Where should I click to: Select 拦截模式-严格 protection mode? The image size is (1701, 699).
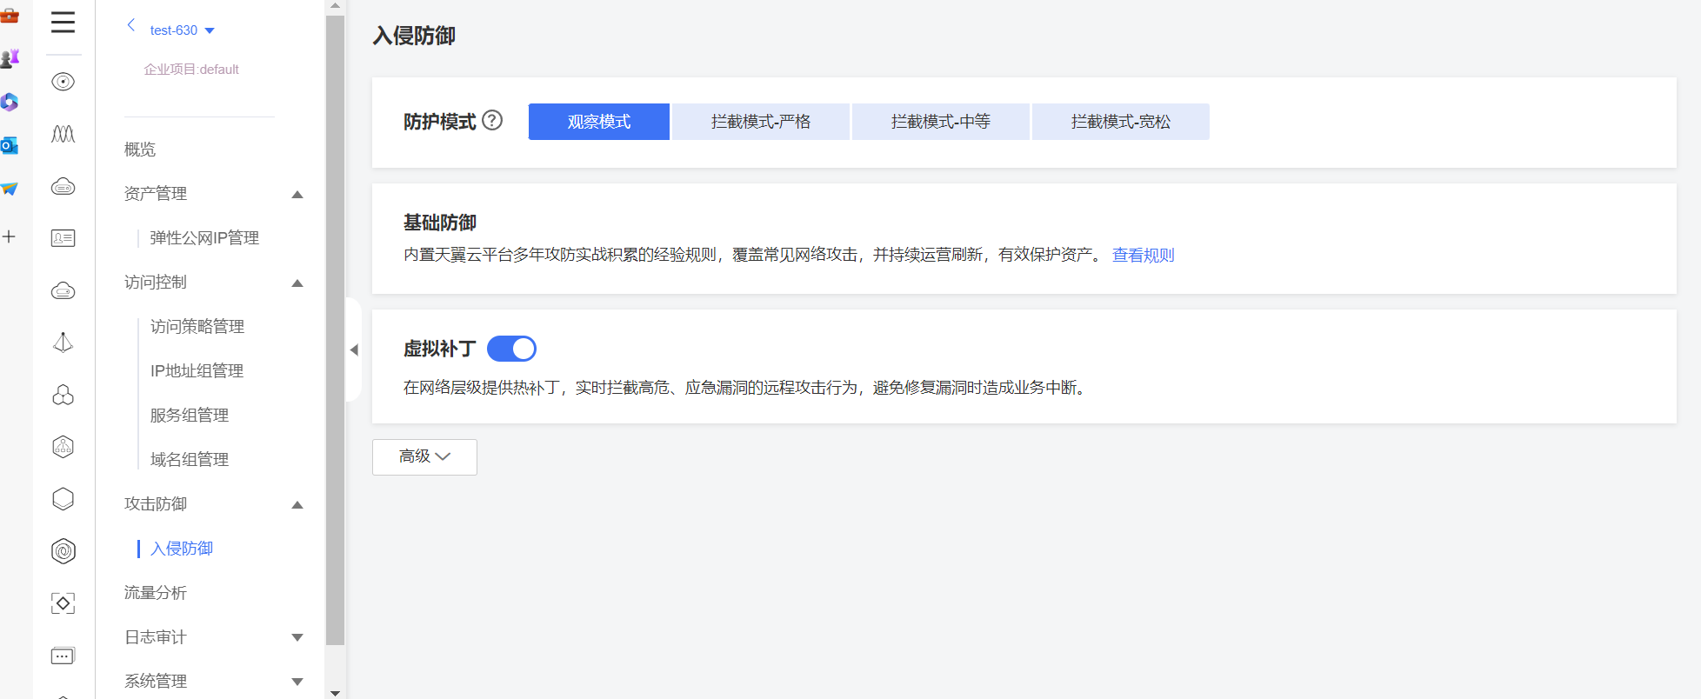(760, 122)
